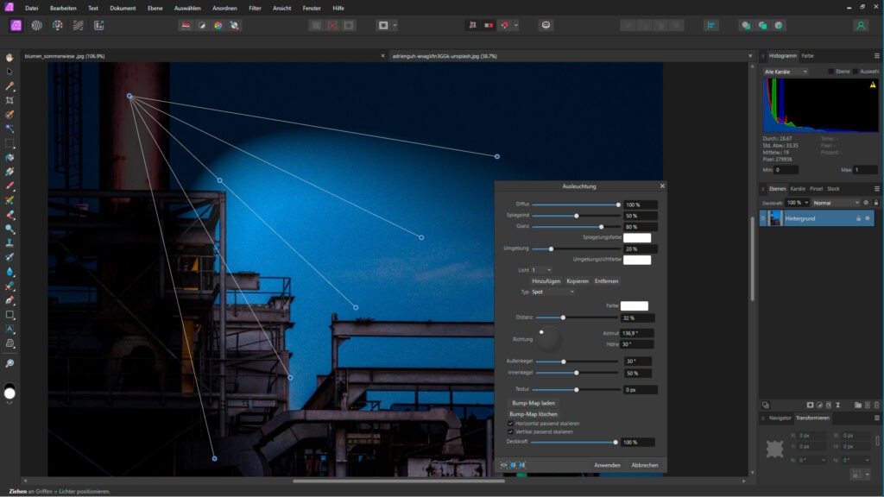Click the Bump-Map laden button
This screenshot has width=884, height=497.
(534, 404)
